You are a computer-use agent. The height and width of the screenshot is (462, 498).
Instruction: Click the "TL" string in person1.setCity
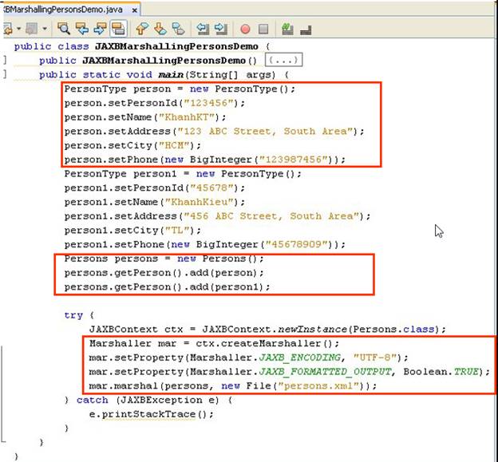tap(177, 231)
